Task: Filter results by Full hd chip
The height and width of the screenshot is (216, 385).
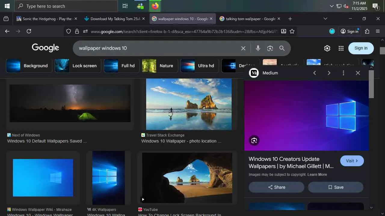Action: click(x=122, y=66)
